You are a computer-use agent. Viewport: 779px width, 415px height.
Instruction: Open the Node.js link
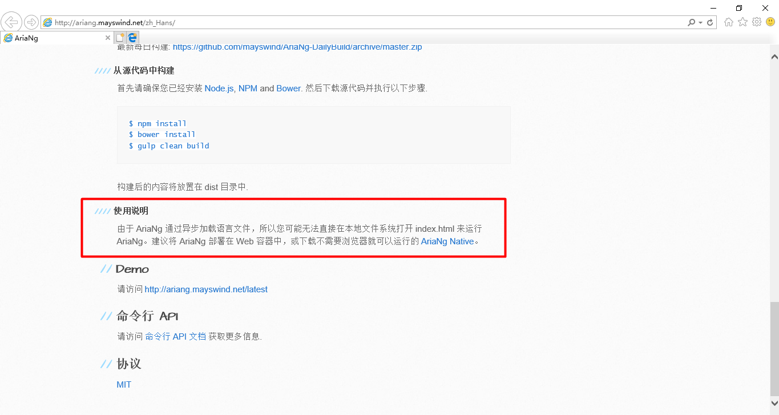click(219, 88)
